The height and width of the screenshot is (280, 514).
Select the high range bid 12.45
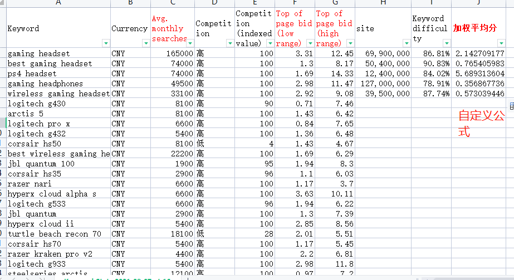click(x=335, y=53)
